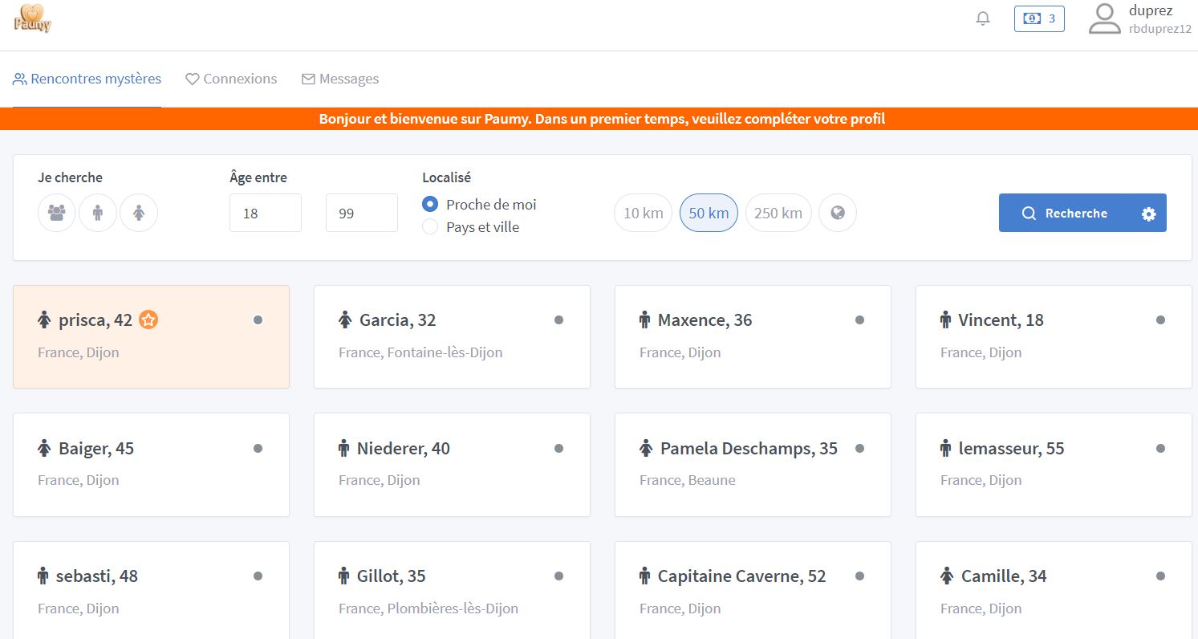Open Maxence, 36 profile card

pos(753,336)
